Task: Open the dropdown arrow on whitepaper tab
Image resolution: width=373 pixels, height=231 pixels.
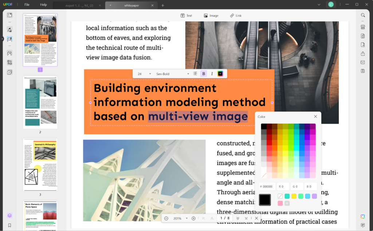Action: [x=110, y=5]
